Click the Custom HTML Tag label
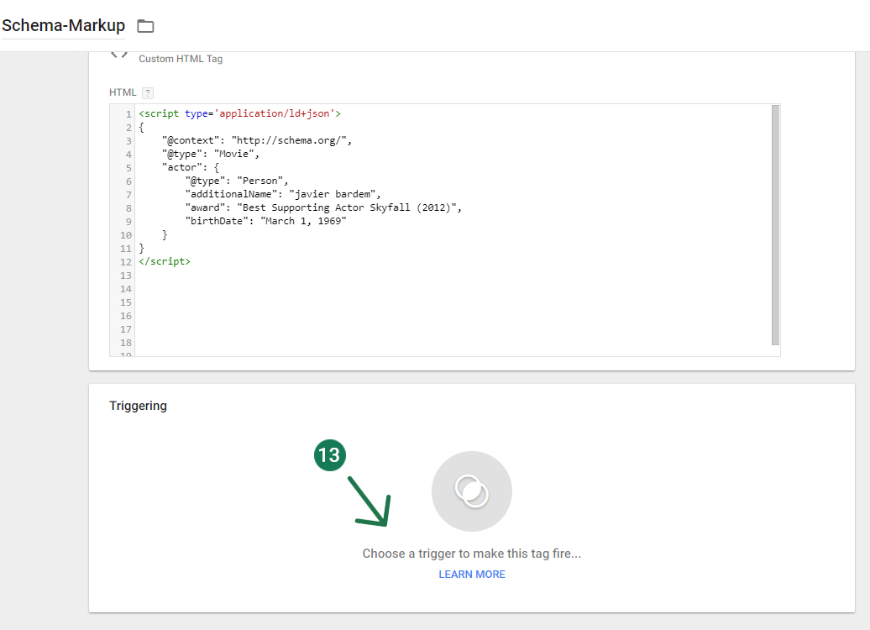Viewport: 870px width, 630px height. coord(181,60)
